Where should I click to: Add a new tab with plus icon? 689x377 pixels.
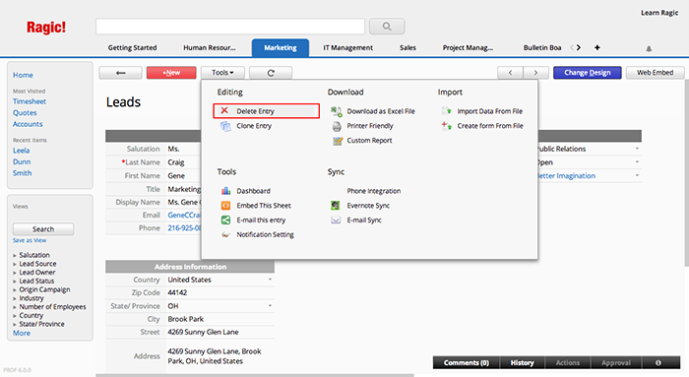(x=597, y=47)
